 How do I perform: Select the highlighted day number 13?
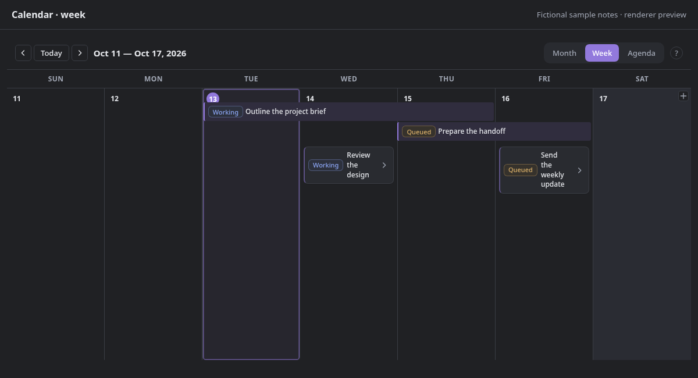click(x=213, y=99)
